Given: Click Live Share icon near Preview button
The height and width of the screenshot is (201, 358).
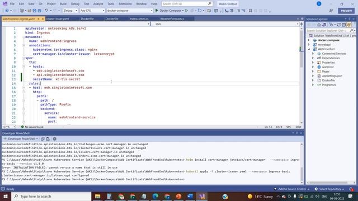Looking at the screenshot, I should 331,11.
